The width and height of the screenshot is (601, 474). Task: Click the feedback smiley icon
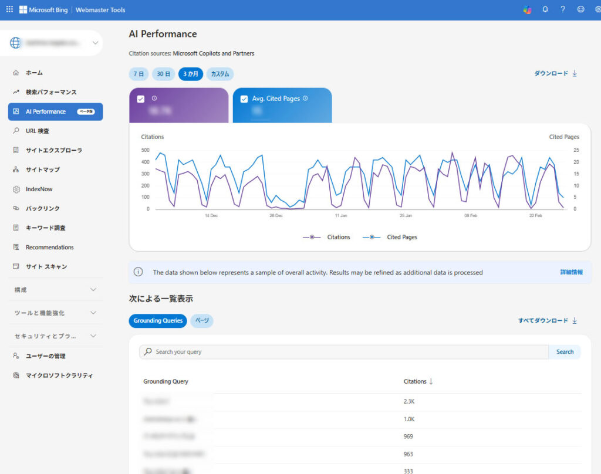(x=581, y=9)
